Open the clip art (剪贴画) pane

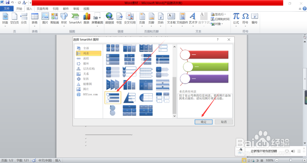pos(55,19)
